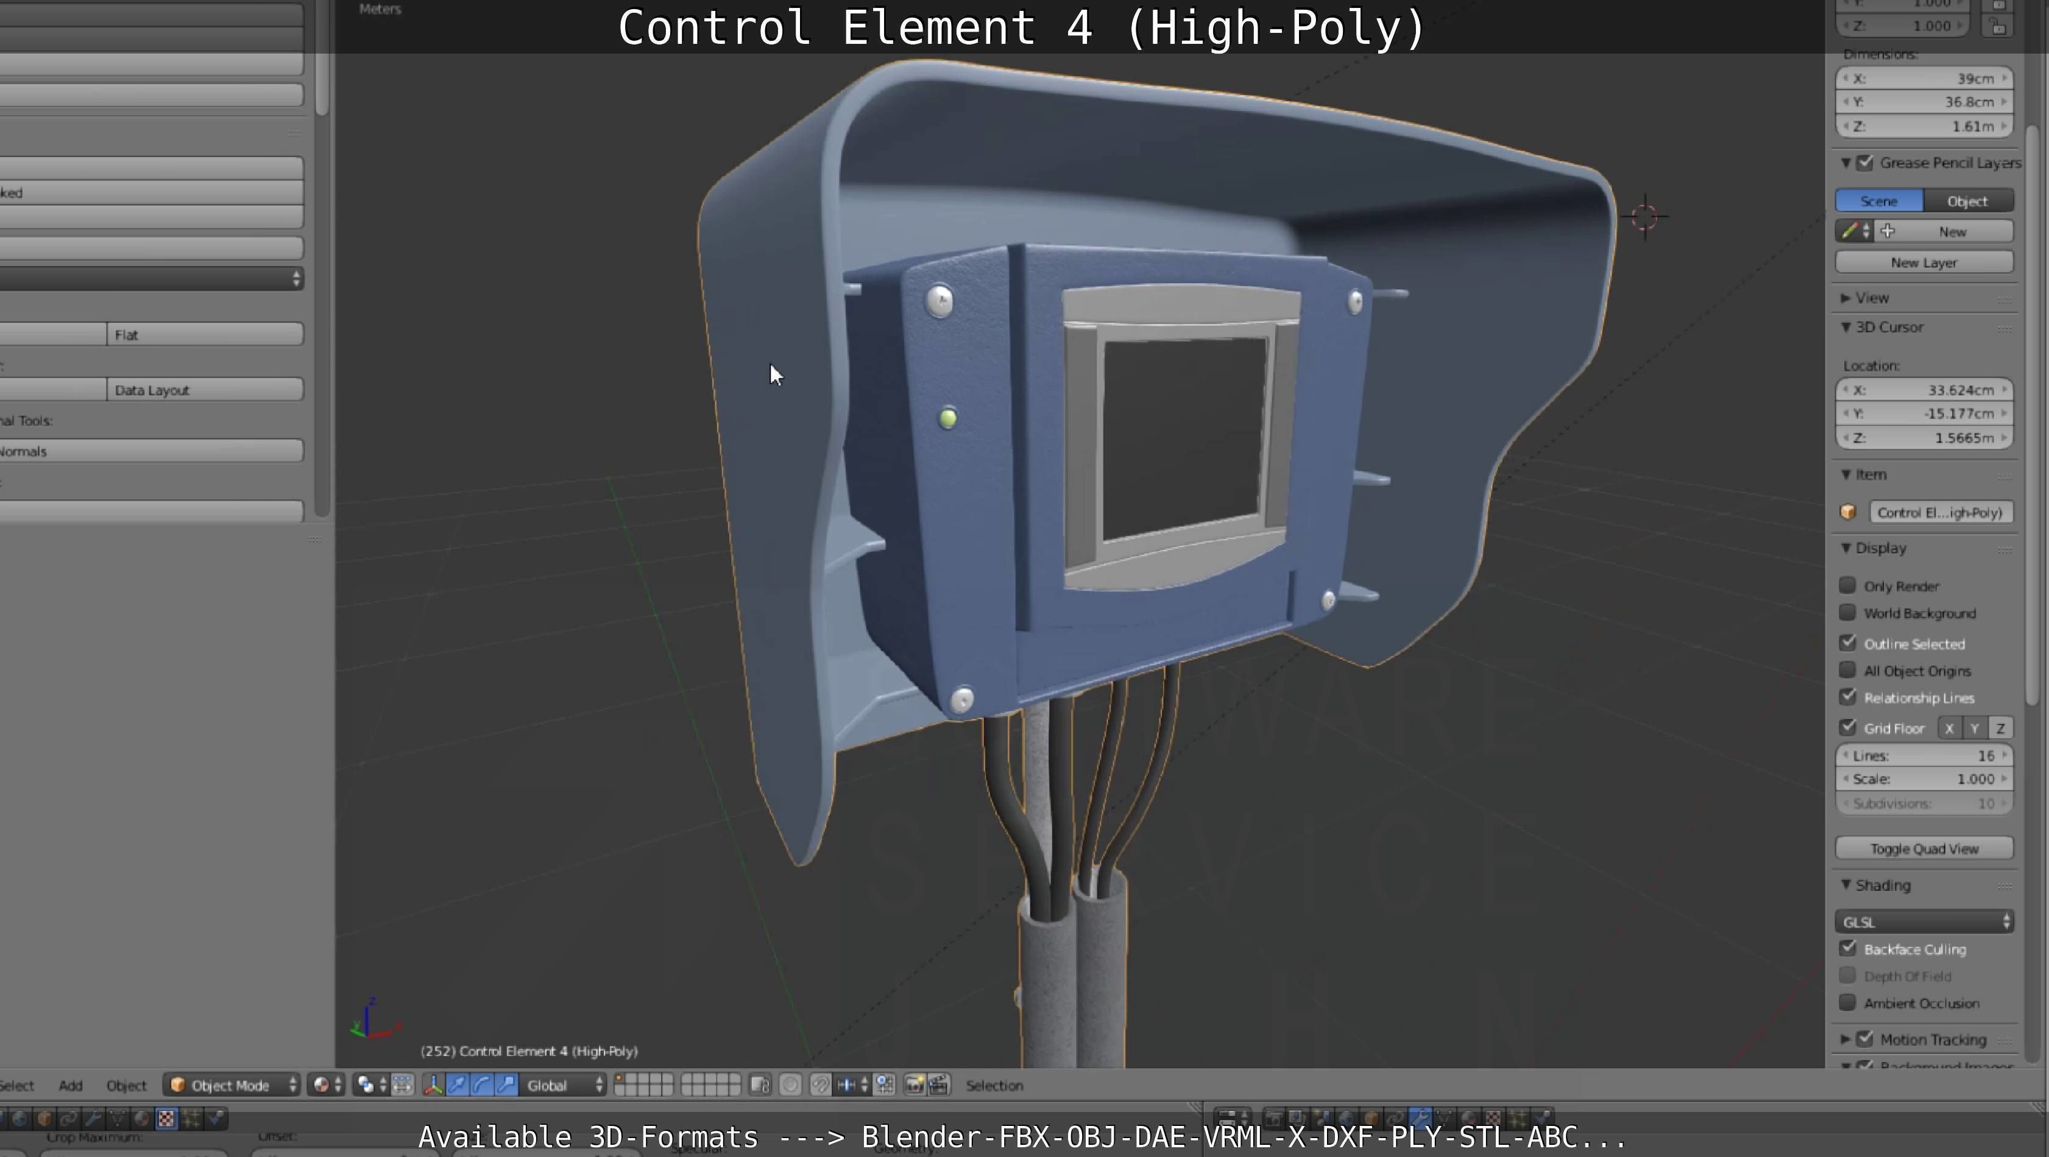Toggle grid floor Z axis button
This screenshot has height=1157, width=2049.
tap(2000, 728)
